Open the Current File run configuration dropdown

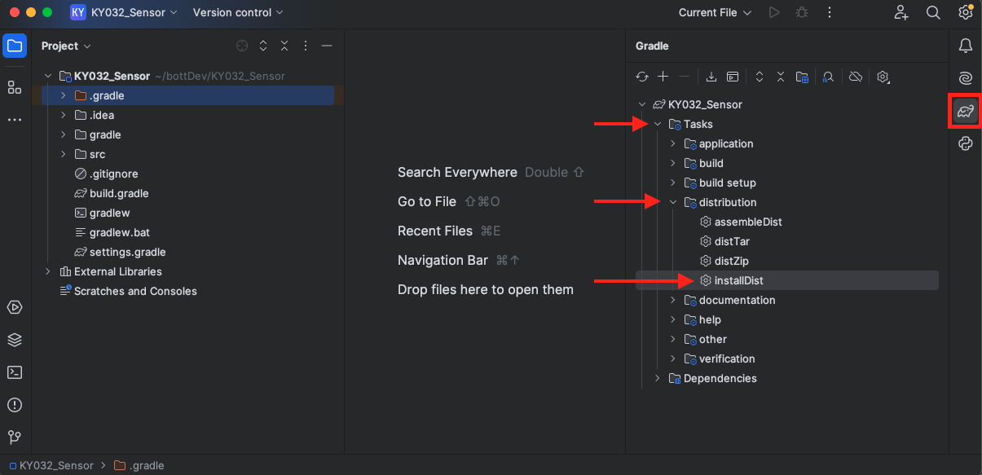(x=715, y=12)
